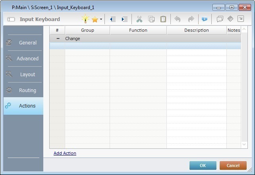
Task: Click the copy icon in toolbar
Action: click(151, 19)
